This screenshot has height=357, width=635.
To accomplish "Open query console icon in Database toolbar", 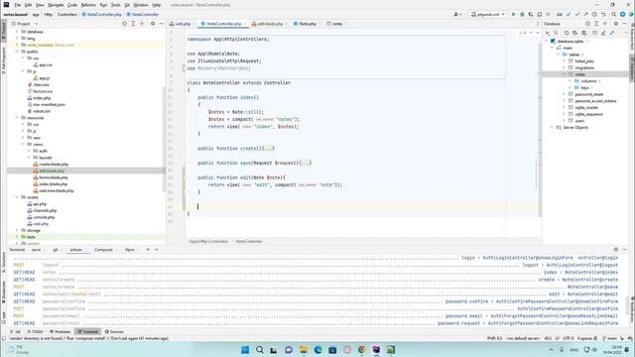I will pyautogui.click(x=612, y=33).
